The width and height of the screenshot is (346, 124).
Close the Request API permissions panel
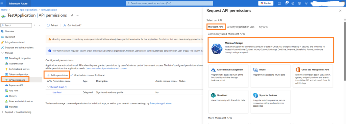(340, 11)
